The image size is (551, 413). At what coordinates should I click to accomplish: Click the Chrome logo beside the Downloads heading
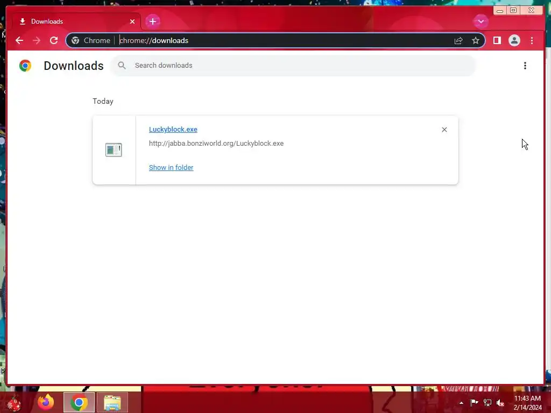25,66
